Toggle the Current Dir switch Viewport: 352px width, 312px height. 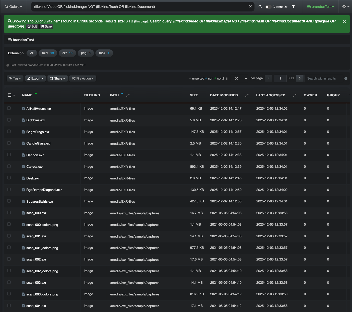(x=268, y=7)
